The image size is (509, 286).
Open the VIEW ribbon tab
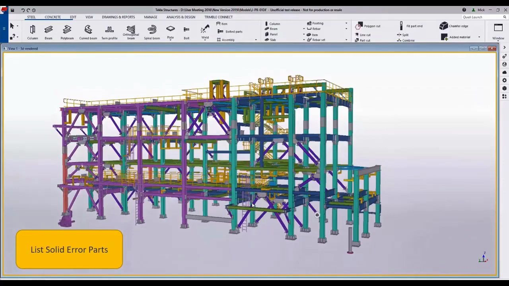coord(89,17)
